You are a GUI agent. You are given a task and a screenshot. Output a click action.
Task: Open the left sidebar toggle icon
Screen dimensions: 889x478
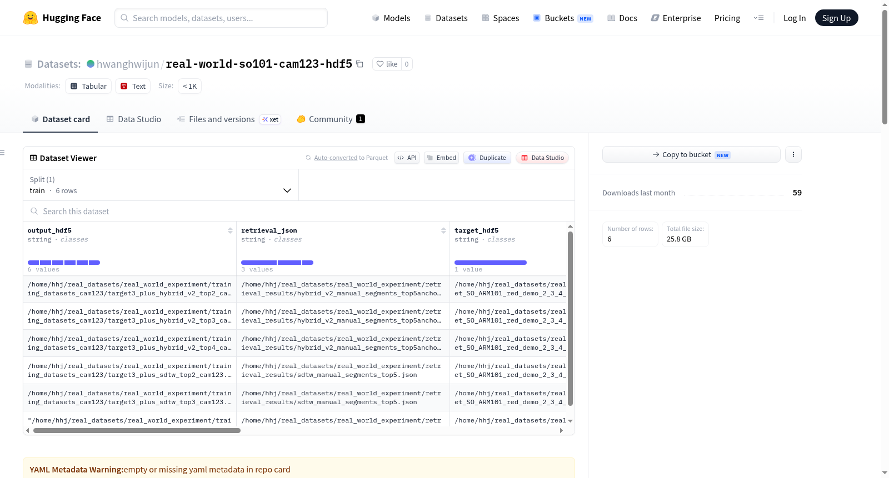click(x=3, y=153)
